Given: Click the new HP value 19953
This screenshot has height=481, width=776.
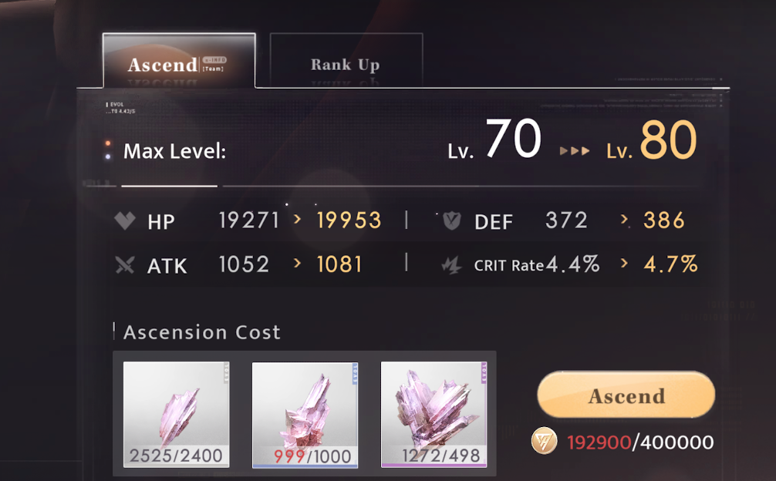Looking at the screenshot, I should 349,220.
